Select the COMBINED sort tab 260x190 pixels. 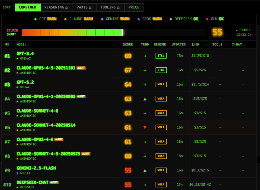tap(28, 7)
